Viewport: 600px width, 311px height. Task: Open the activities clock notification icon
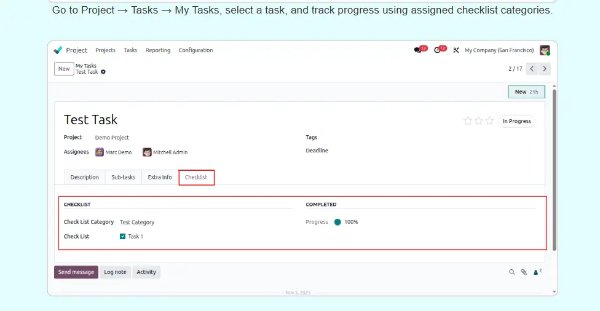pyautogui.click(x=438, y=50)
